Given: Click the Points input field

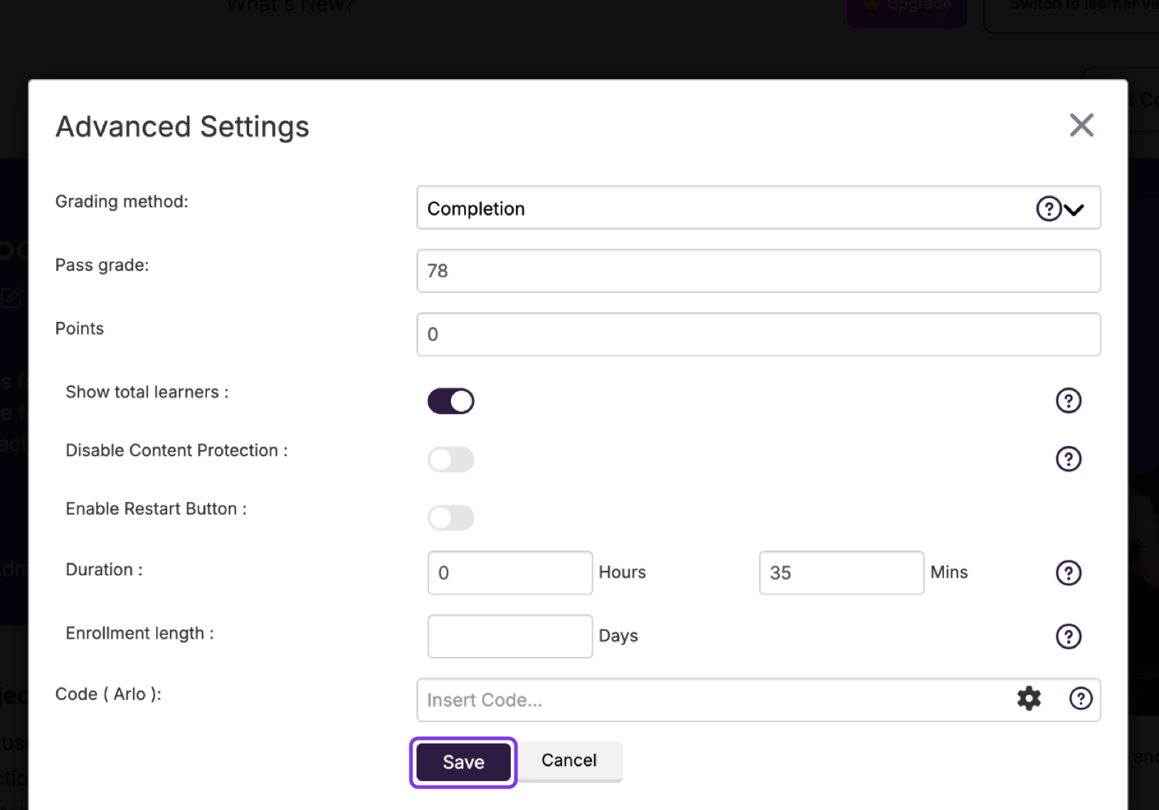Looking at the screenshot, I should click(758, 334).
